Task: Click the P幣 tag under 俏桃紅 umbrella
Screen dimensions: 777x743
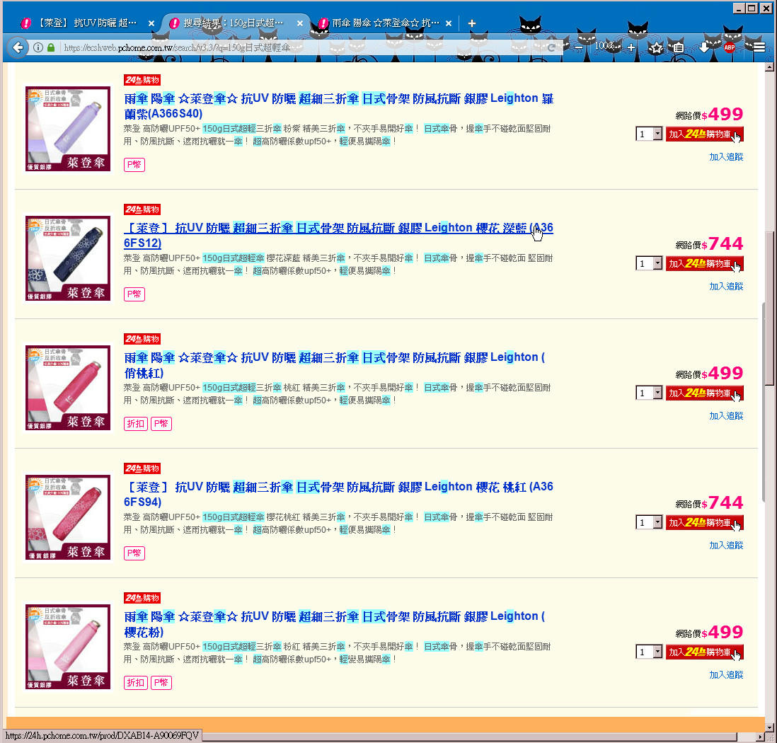Action: click(161, 424)
